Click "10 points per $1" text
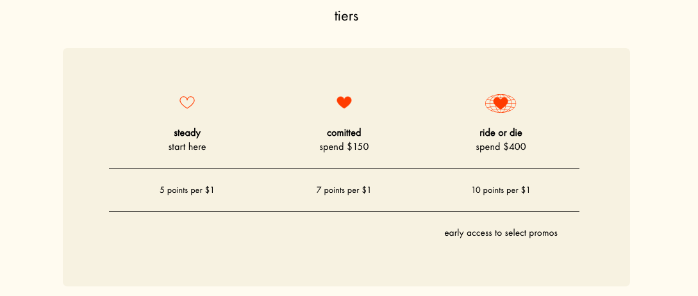This screenshot has height=296, width=698. pos(501,190)
